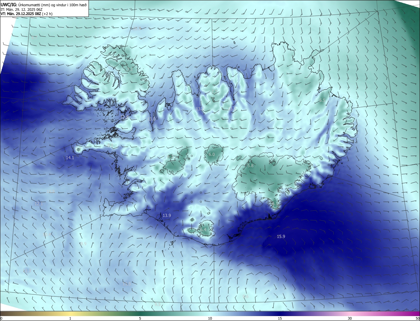Screen dimensions: 420x321
Task: Click the title 'UWC/IG: Úrkomumætti (mm) og vindur'
Action: coord(44,5)
